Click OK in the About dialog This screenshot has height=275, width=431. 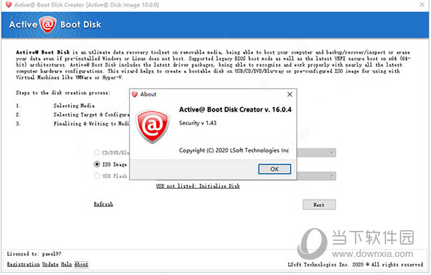pyautogui.click(x=275, y=169)
